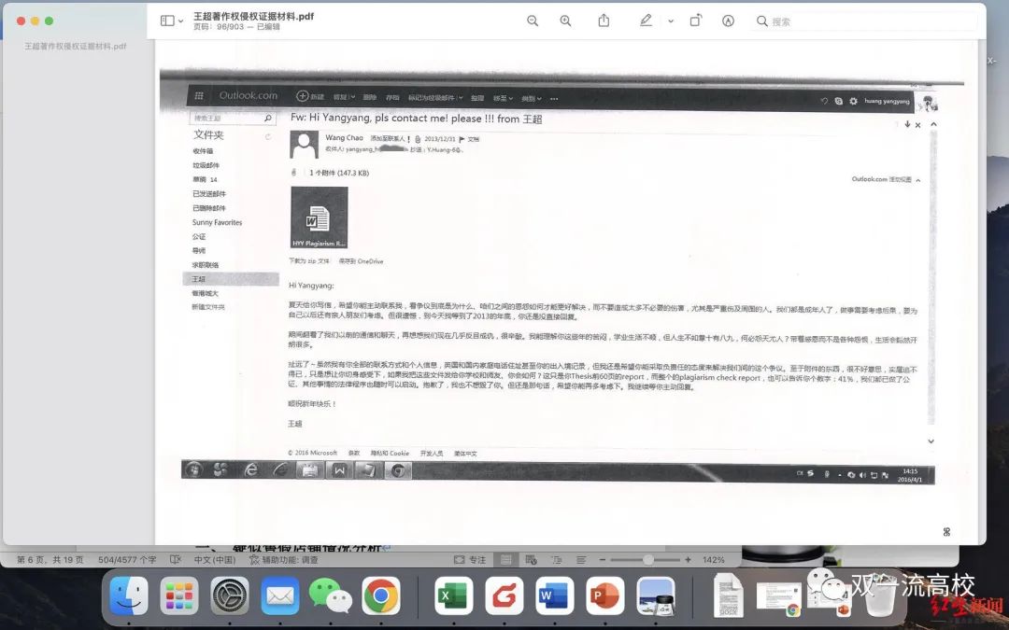Screen dimensions: 1009x630
Task: Click the HYY Plagiarism Word attachment thumbnail
Action: (320, 217)
